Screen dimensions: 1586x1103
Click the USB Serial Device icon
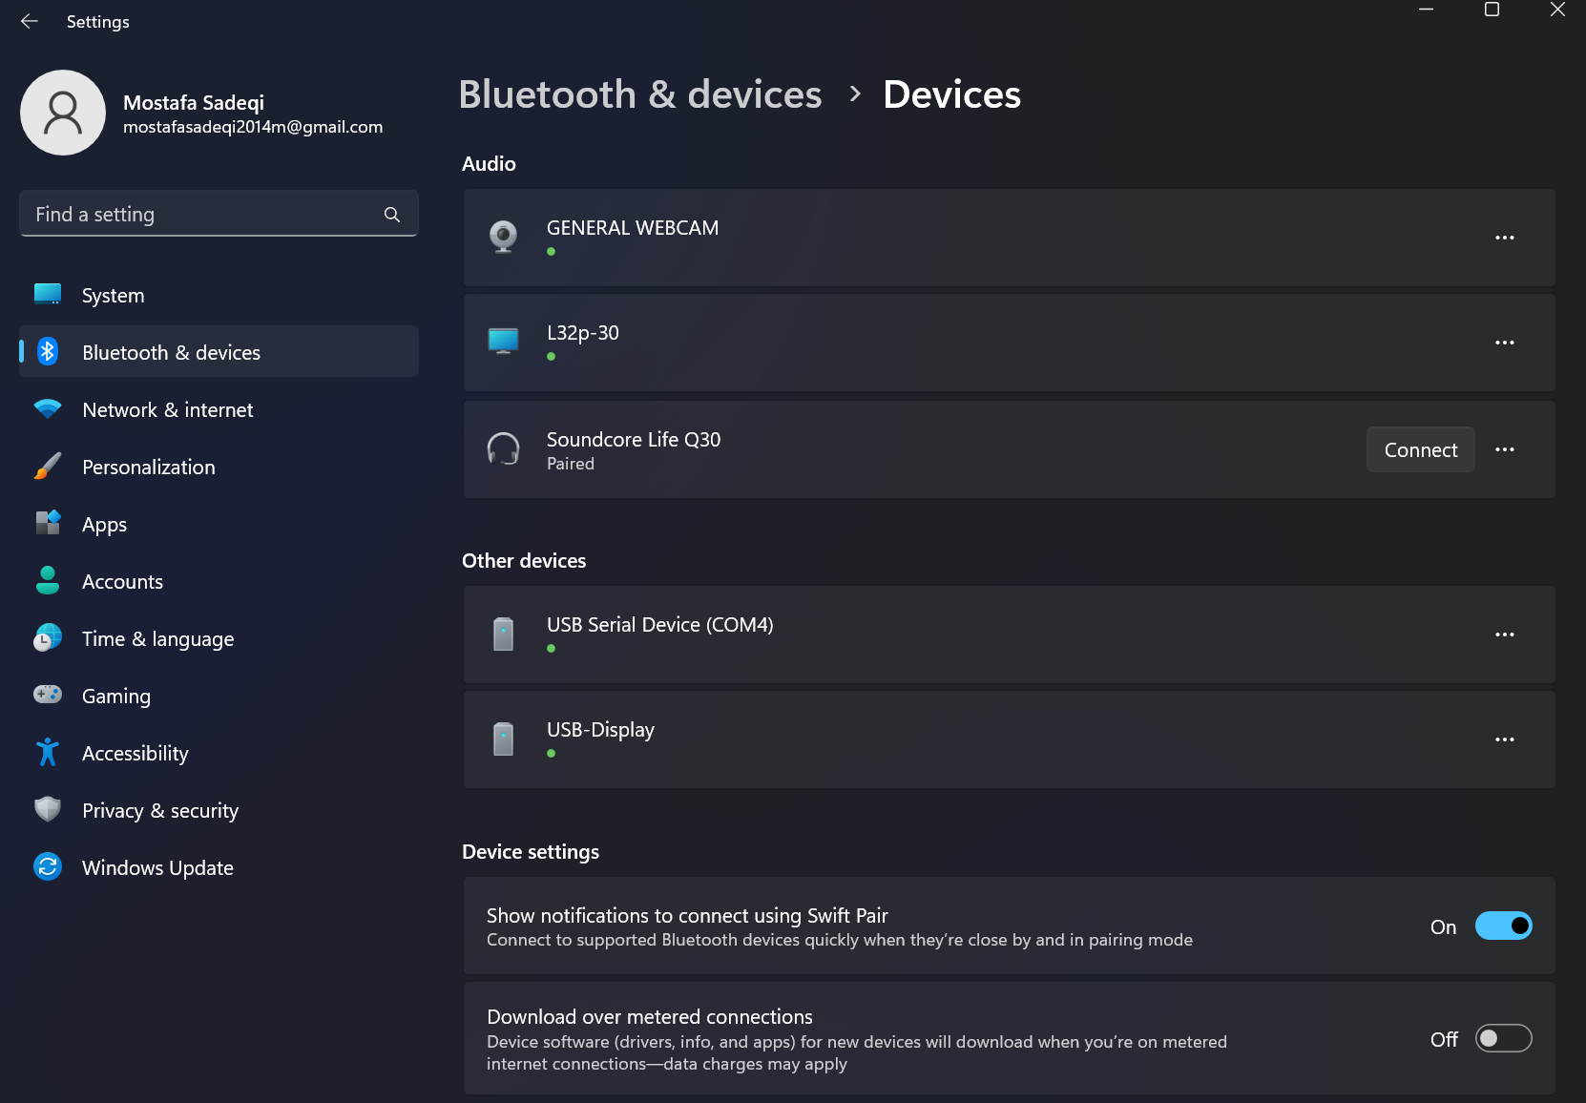(x=504, y=634)
